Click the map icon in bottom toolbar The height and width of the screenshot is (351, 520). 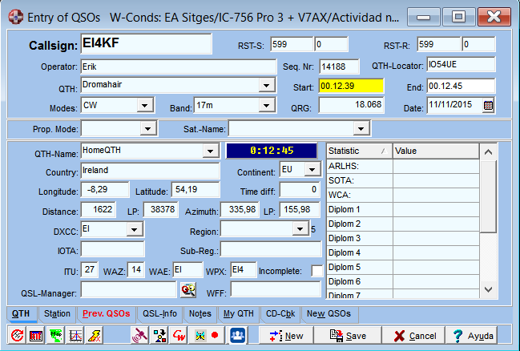[55, 335]
